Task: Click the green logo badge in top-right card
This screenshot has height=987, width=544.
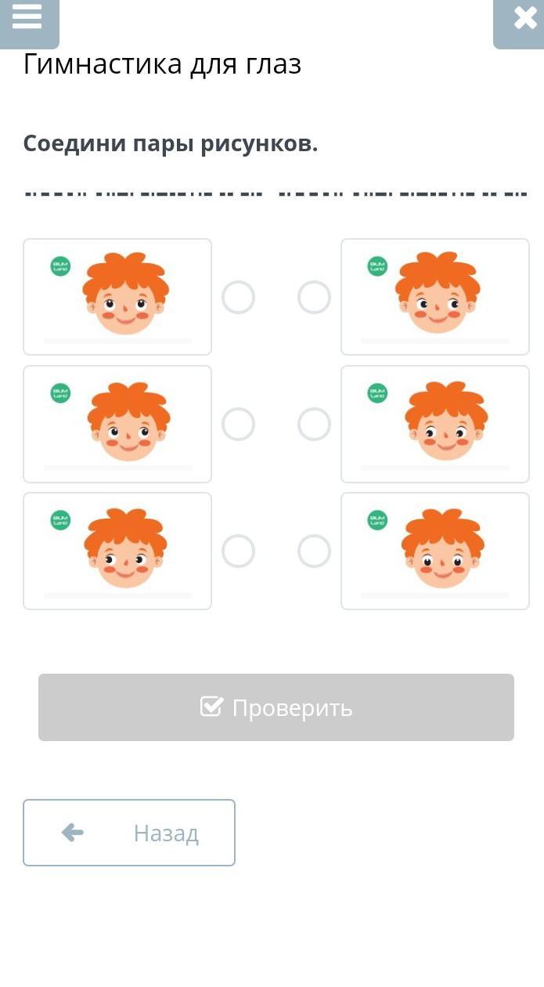Action: [377, 266]
